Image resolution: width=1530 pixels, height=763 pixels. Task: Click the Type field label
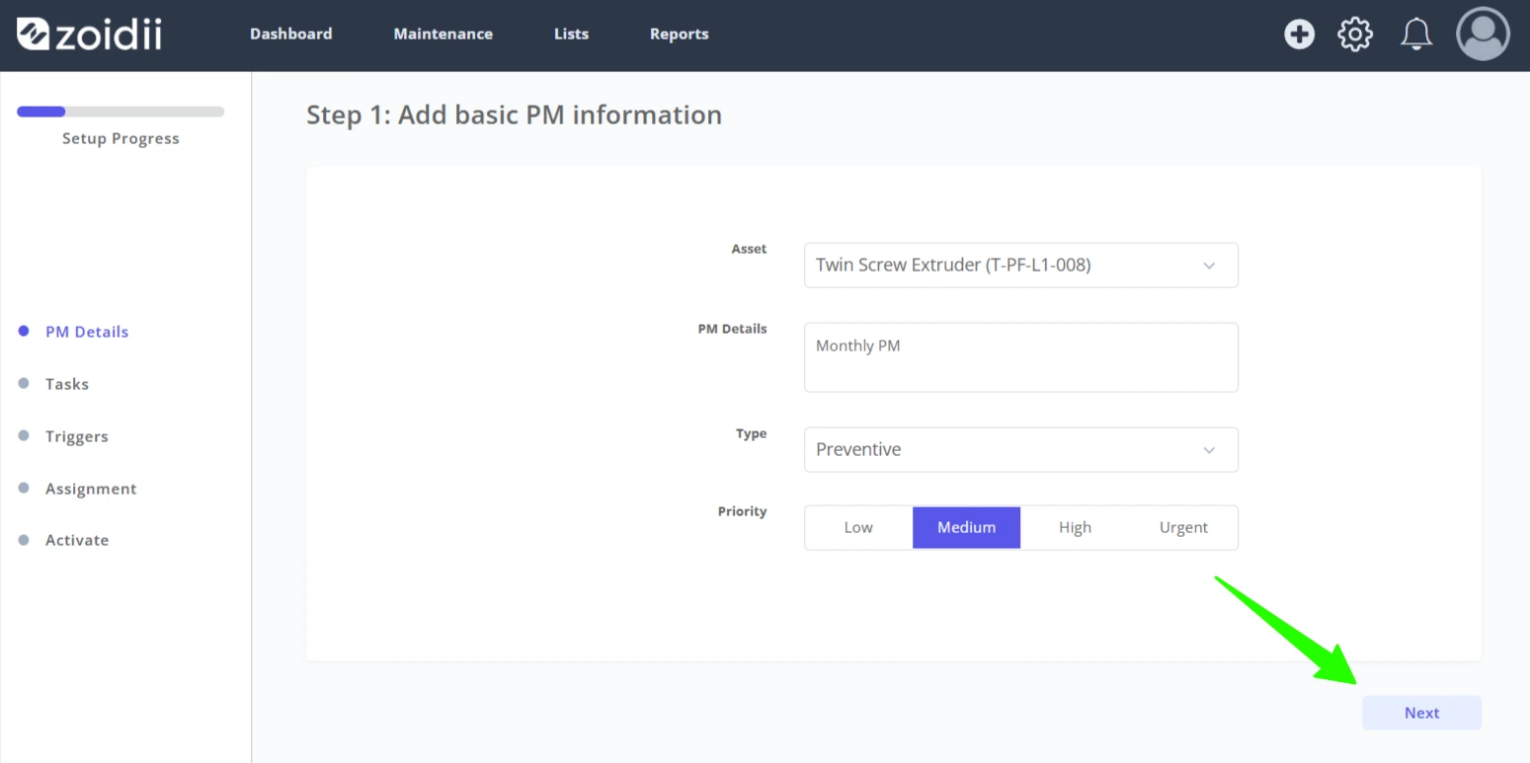pos(751,433)
